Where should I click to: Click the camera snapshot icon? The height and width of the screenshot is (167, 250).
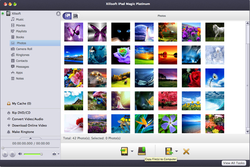(54, 154)
